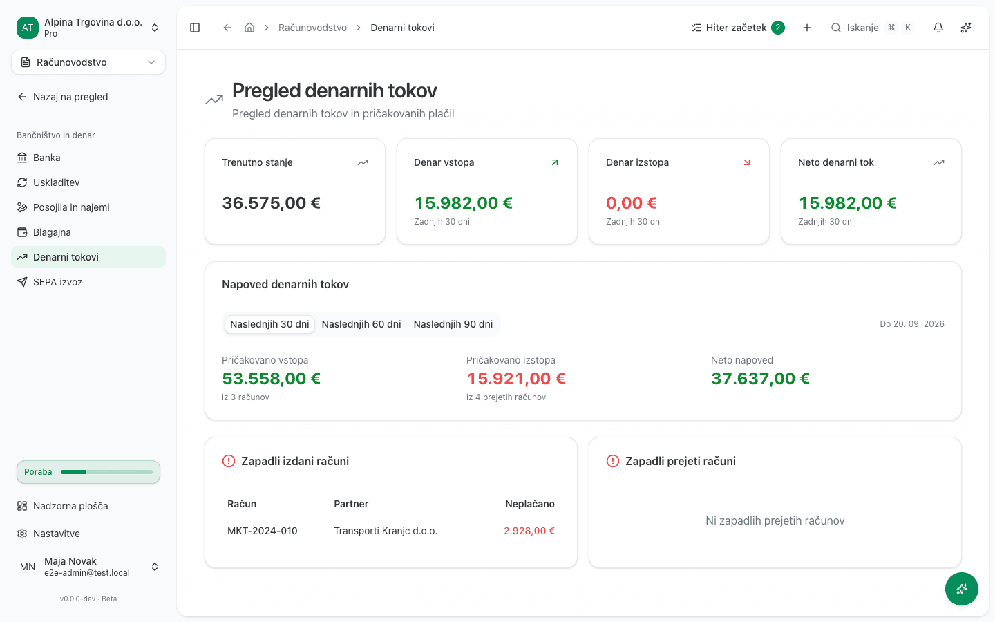Click the arrow icon in Denar vstopa card
The image size is (995, 622).
coord(555,162)
